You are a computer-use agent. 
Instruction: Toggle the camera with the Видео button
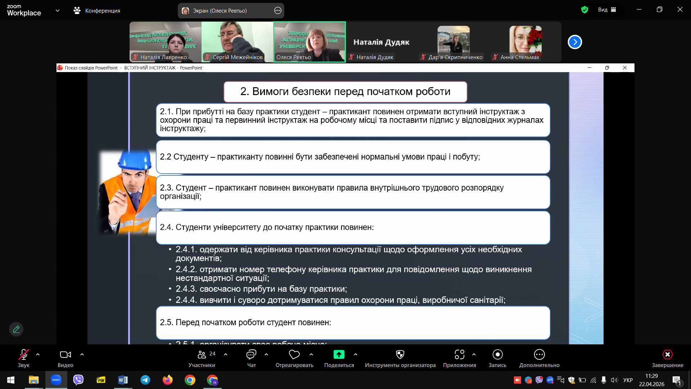(65, 355)
